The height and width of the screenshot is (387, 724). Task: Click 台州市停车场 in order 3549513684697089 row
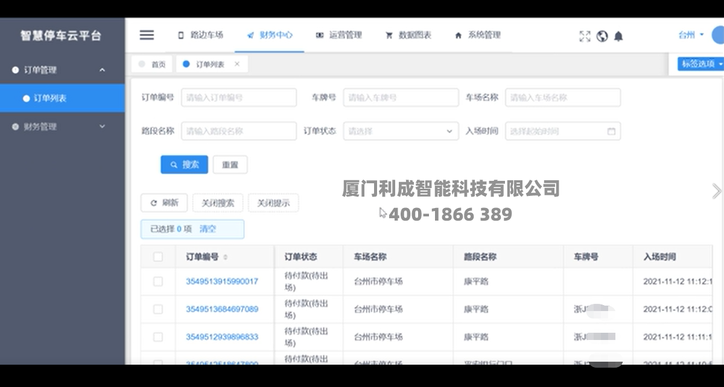point(378,309)
